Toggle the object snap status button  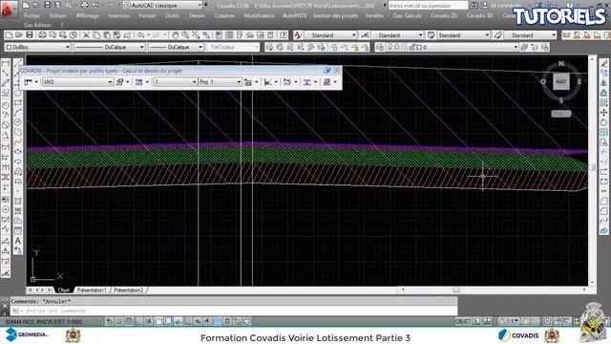point(159,321)
